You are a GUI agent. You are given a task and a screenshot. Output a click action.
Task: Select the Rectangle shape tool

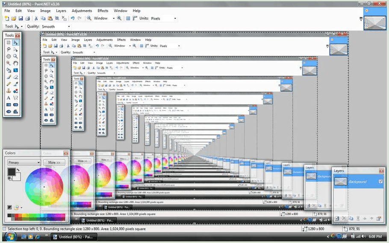coord(9,105)
